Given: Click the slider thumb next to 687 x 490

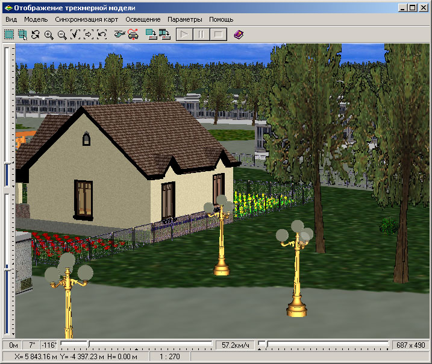Looking at the screenshot, I should click(x=266, y=344).
